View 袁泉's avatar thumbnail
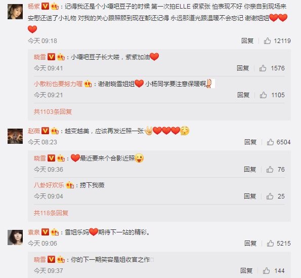Image resolution: width=301 pixels, height=278 pixels. coord(15,237)
